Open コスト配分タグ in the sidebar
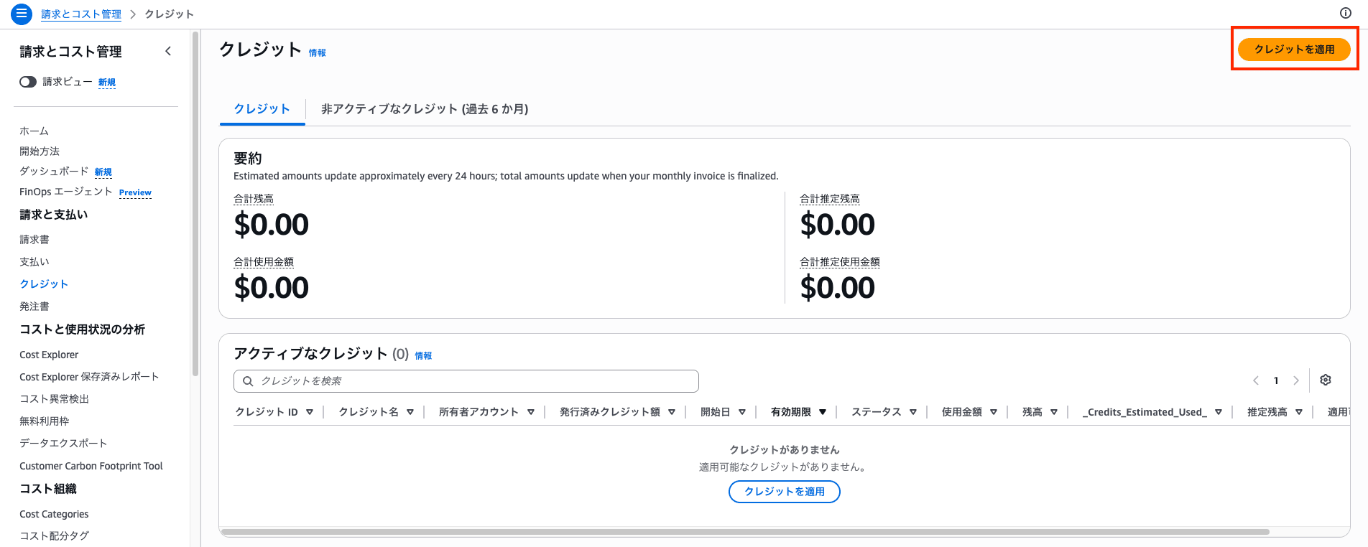 click(x=55, y=536)
